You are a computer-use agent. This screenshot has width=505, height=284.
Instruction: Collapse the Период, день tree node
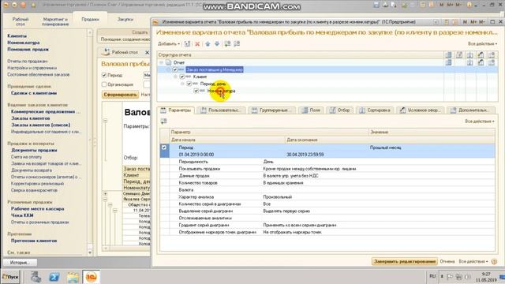coord(182,84)
